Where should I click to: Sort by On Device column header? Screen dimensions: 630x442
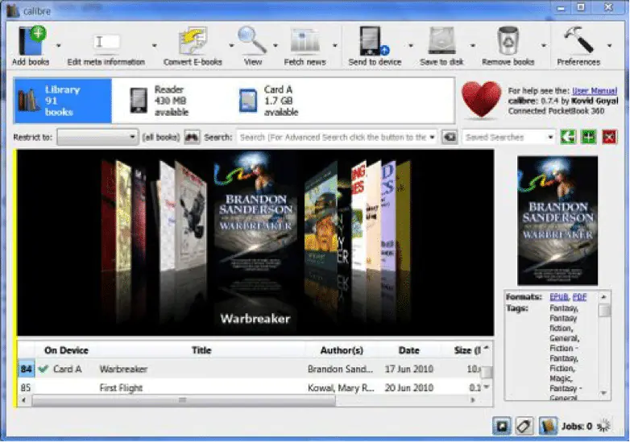(x=66, y=350)
